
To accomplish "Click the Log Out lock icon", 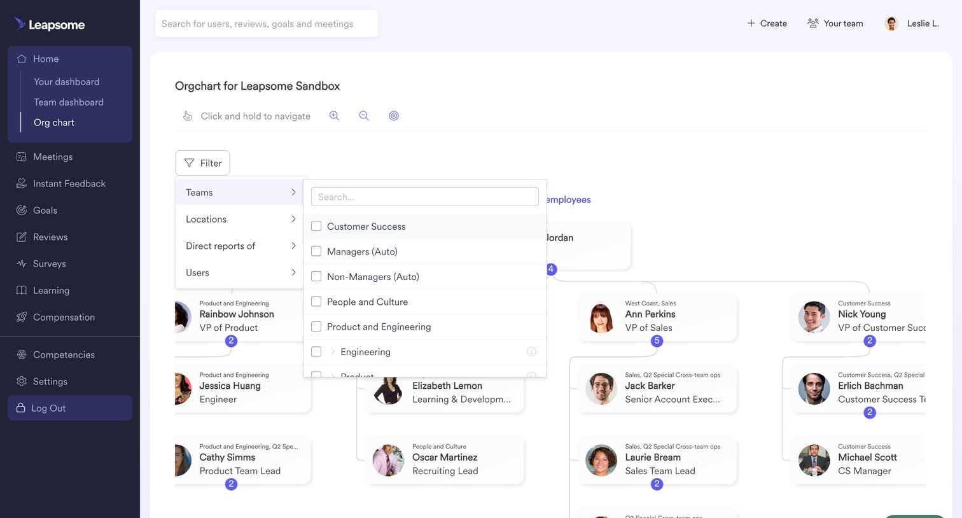I will click(21, 408).
